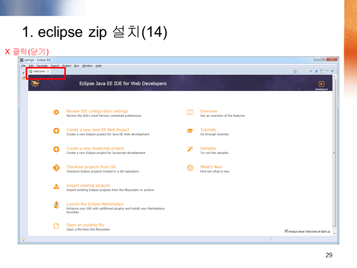Open the Overview link
Screen dimensions: 357x268
(209, 111)
